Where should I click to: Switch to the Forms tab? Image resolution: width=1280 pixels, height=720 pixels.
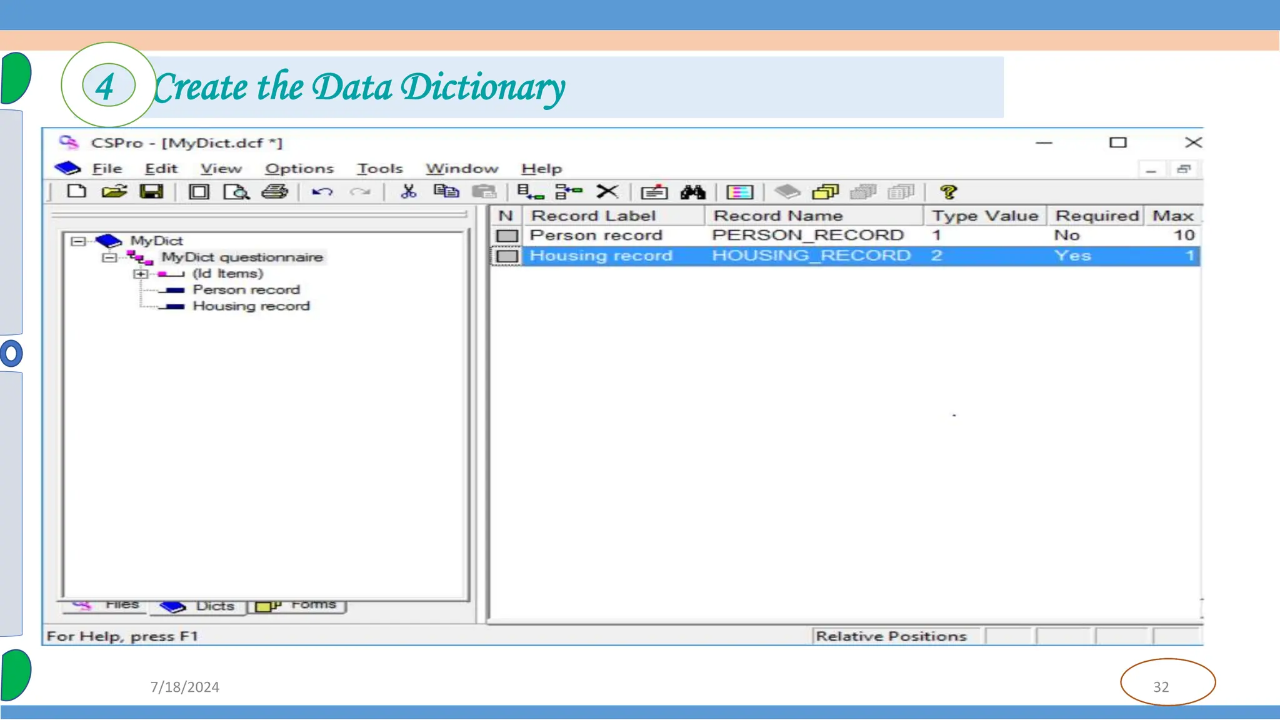click(296, 605)
